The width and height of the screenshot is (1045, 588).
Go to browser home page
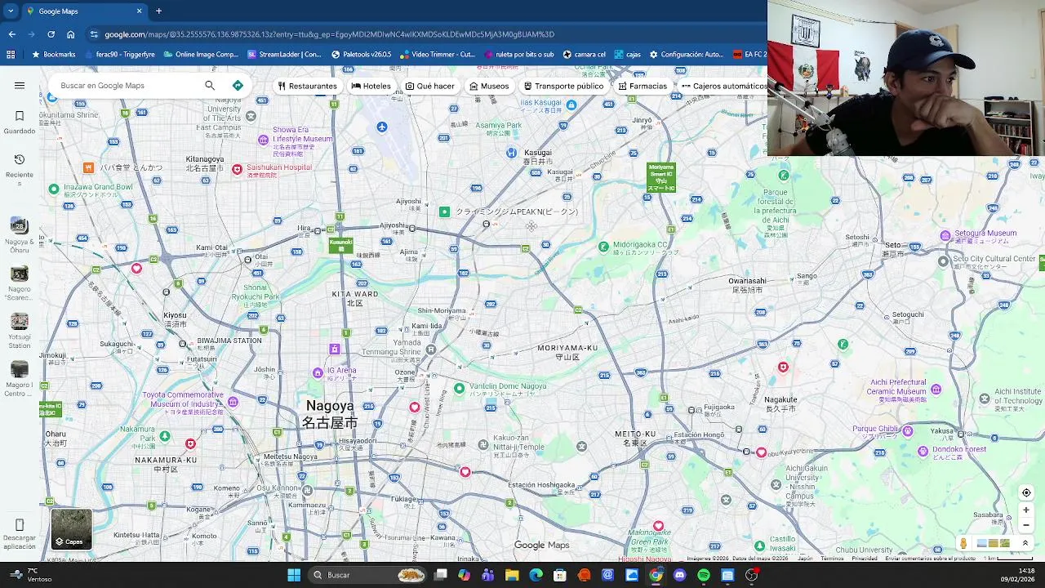pyautogui.click(x=71, y=34)
